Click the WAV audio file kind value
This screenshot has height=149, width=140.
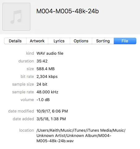[50, 53]
